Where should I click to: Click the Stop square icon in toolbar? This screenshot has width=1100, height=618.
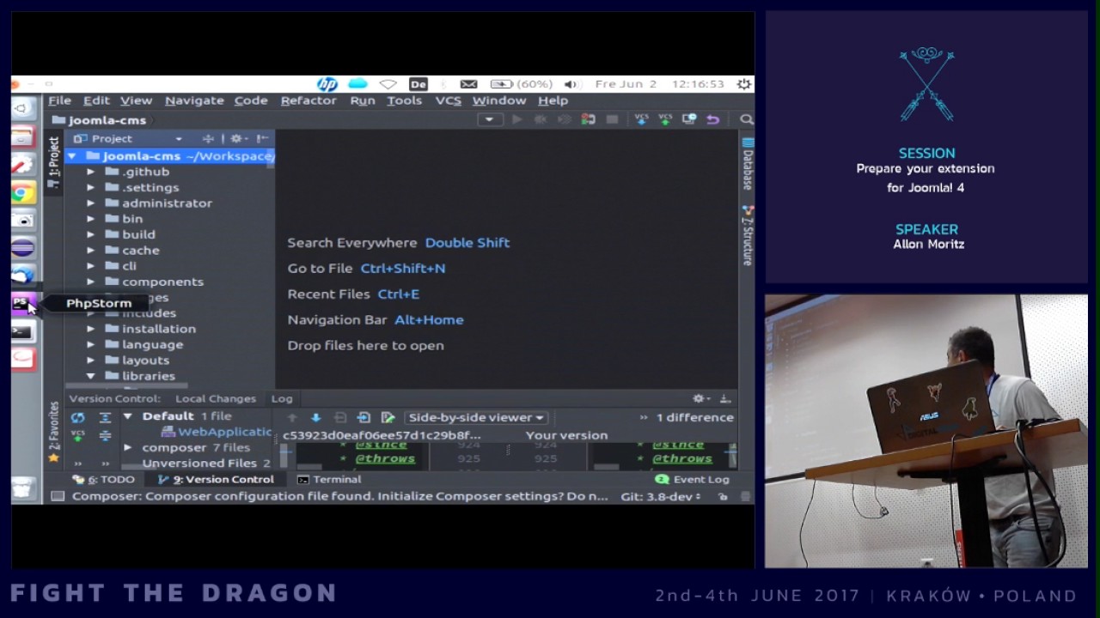coord(612,119)
